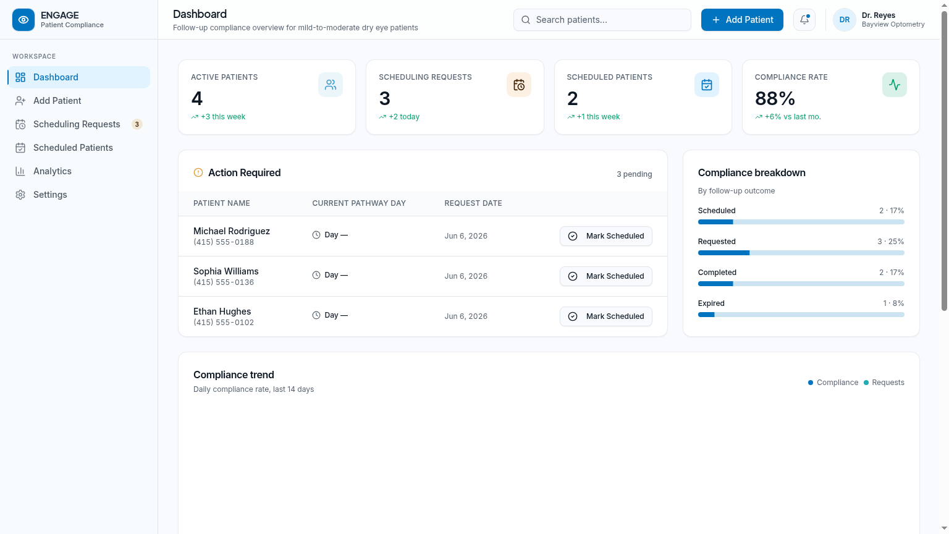This screenshot has height=534, width=949.
Task: Click the Mark Scheduled check icon for Michael Rodriguez
Action: (573, 236)
